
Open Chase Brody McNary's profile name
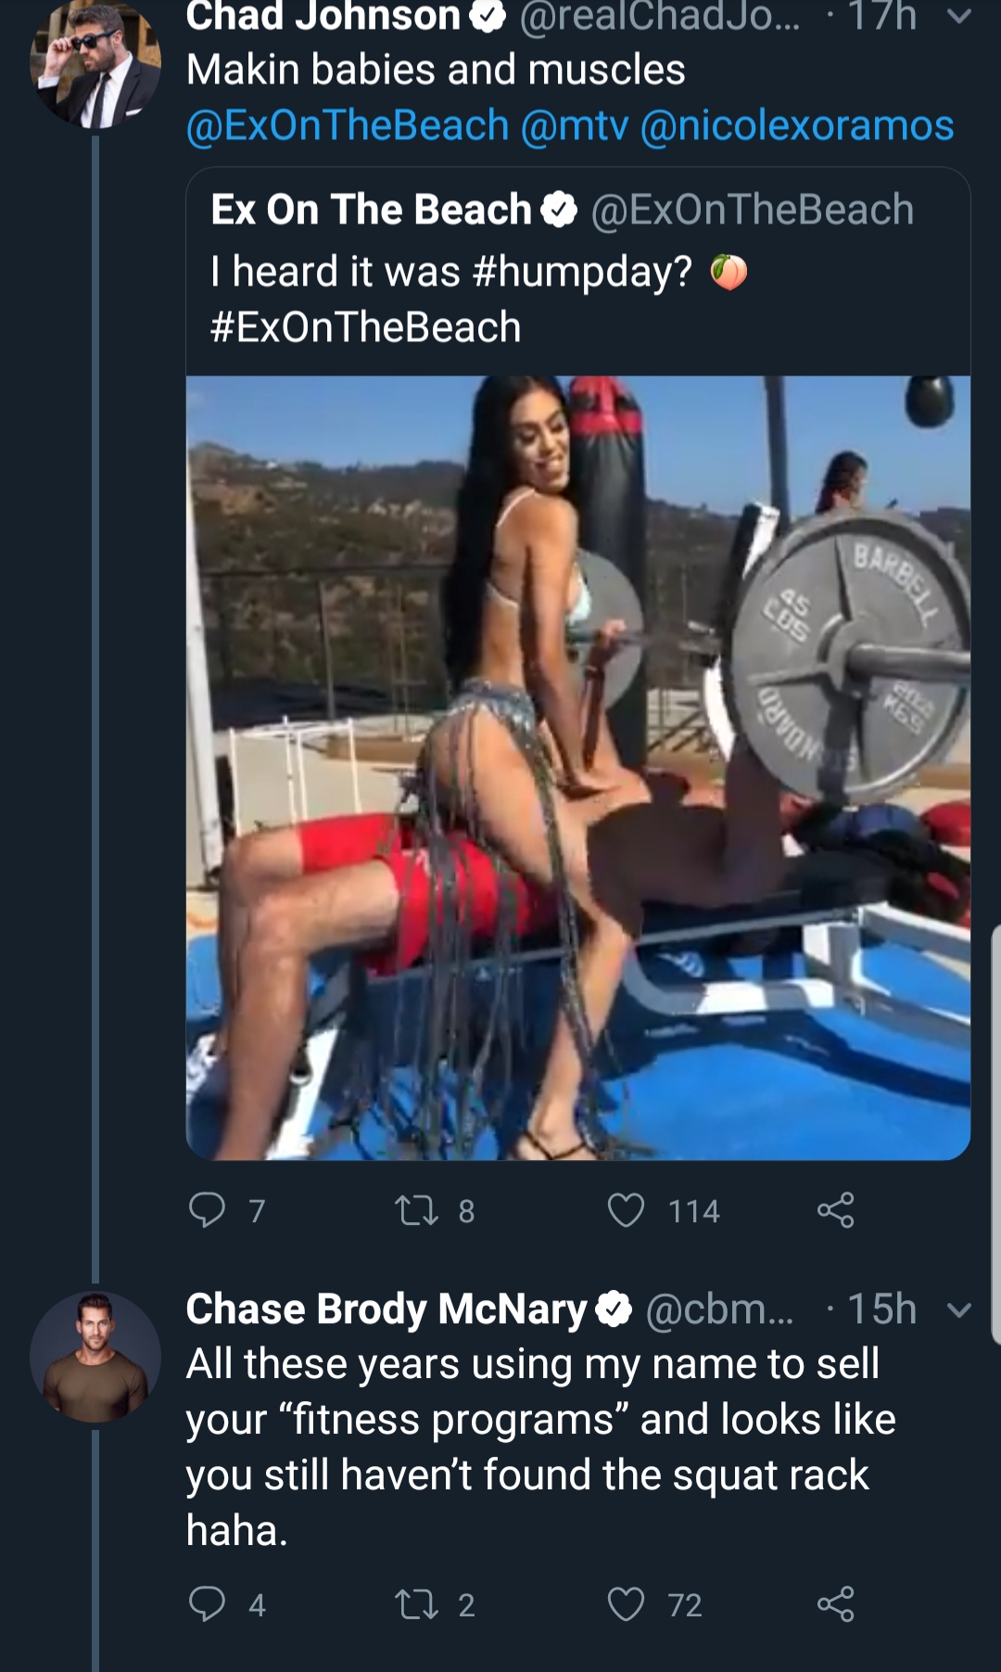[x=386, y=1308]
